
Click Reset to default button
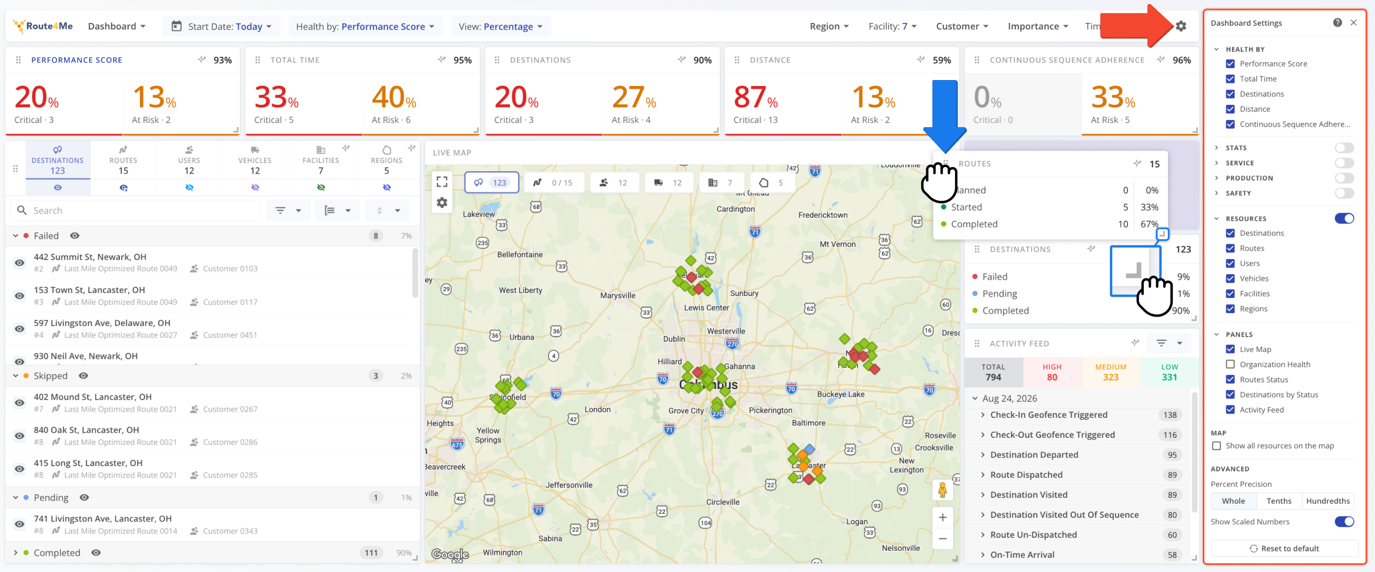coord(1284,548)
